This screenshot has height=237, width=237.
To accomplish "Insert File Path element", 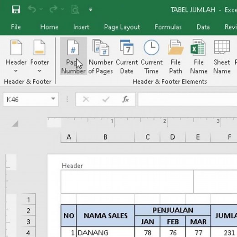I will (x=175, y=56).
